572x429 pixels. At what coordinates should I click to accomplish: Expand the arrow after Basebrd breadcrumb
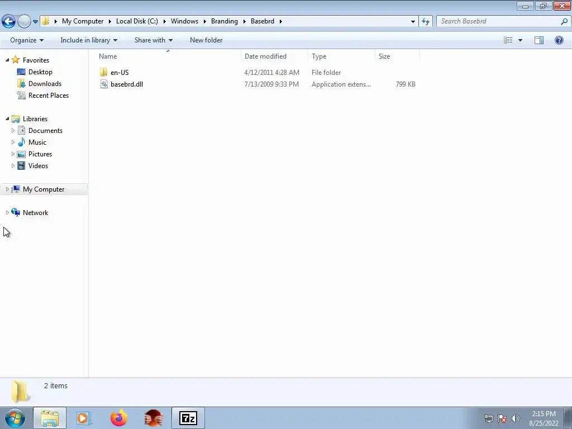(280, 21)
